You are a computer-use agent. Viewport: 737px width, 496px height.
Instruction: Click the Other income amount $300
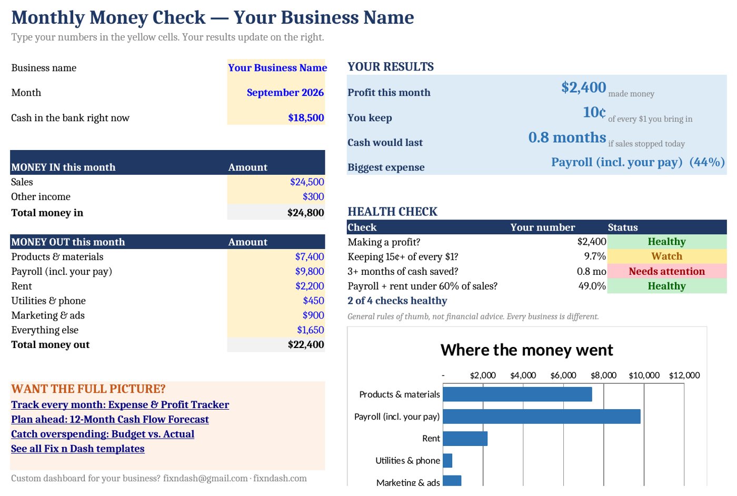coord(276,196)
